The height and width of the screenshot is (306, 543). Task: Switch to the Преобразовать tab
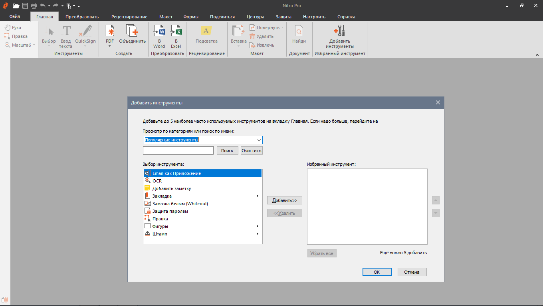(82, 17)
